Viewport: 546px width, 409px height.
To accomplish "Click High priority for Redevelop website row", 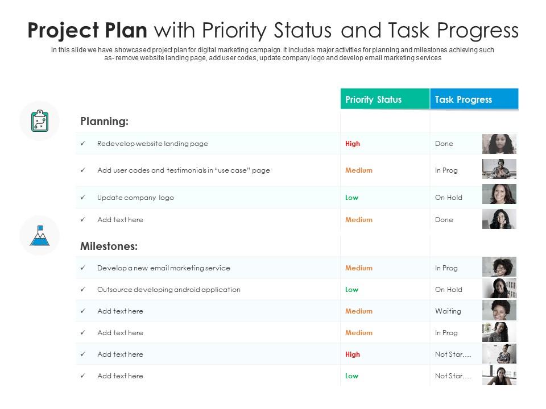I will [x=353, y=144].
